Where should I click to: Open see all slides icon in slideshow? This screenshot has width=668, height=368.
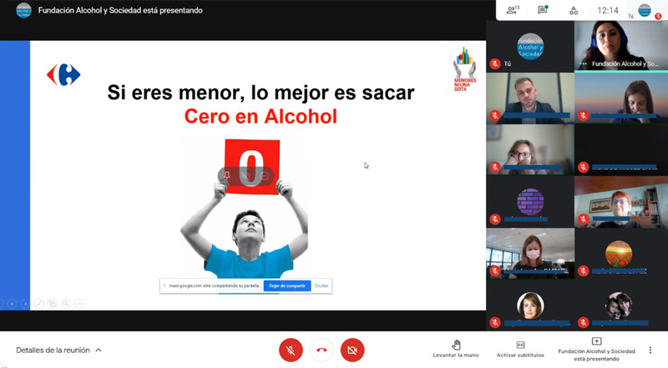pyautogui.click(x=52, y=304)
